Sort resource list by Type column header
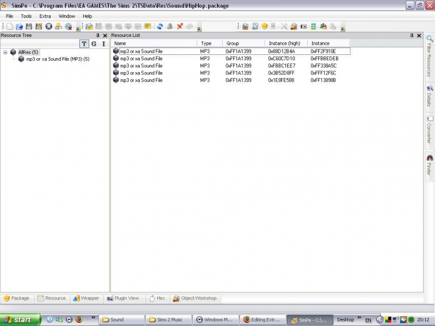The image size is (435, 326). tap(210, 43)
